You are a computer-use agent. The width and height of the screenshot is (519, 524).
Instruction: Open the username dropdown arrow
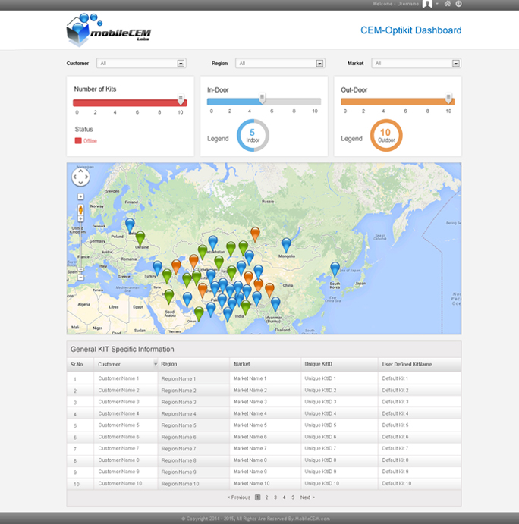click(x=437, y=4)
